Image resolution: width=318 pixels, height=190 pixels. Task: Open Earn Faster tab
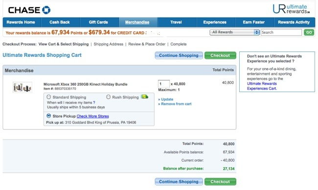(x=254, y=22)
